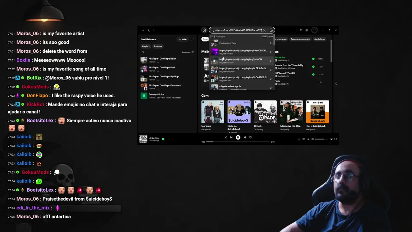Image resolution: width=412 pixels, height=232 pixels.
Task: Toggle saved checkmark for Runnin' Thru the 7th
Action: [313, 67]
